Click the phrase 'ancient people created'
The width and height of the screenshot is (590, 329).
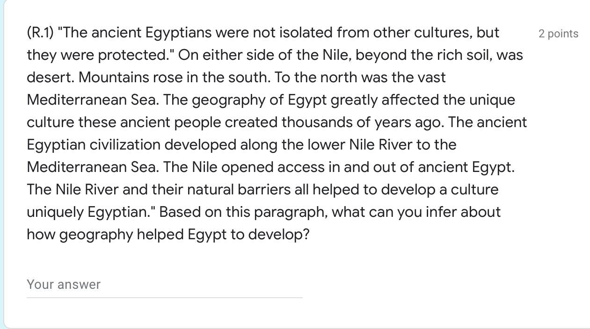(199, 122)
